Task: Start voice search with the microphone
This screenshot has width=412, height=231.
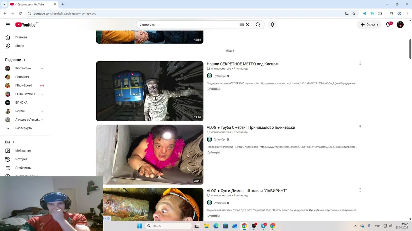Action: 272,25
